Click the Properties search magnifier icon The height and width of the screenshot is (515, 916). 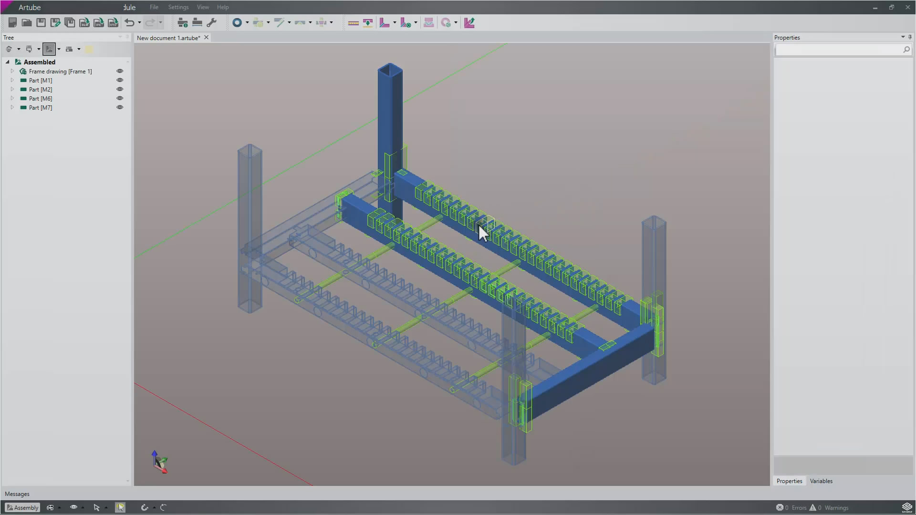pos(906,50)
